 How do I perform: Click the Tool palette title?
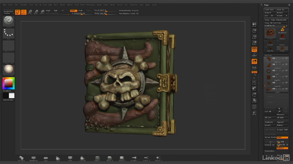point(266,5)
